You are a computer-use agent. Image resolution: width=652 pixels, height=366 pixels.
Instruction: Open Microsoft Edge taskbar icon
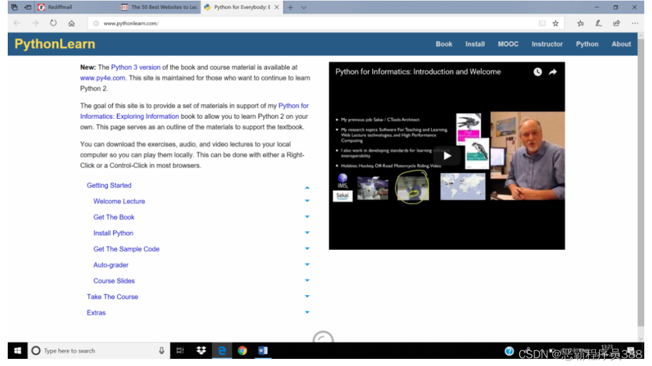(222, 351)
